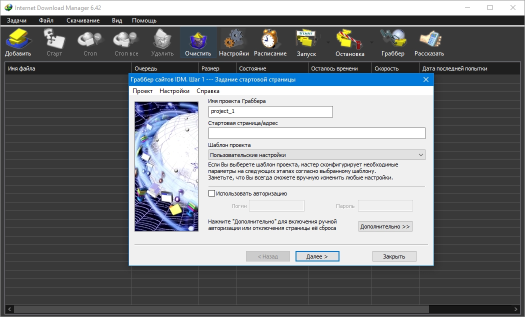Open the Файл menu
The image size is (525, 317).
coord(46,20)
